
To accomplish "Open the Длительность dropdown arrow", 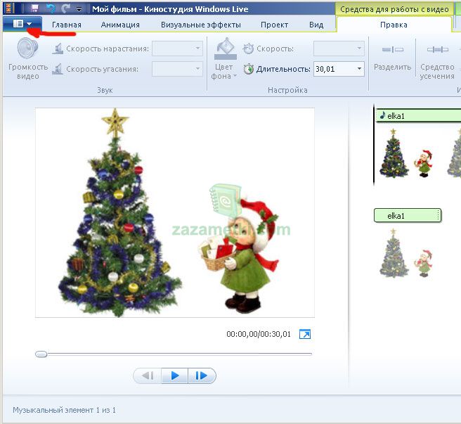I will (359, 69).
